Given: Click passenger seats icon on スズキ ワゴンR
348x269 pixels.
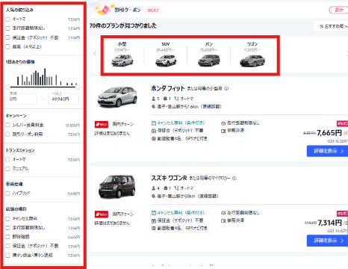Looking at the screenshot, I should click(x=154, y=188).
